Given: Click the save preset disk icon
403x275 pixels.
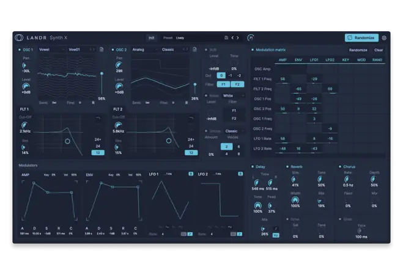Looking at the screenshot, I should [226, 37].
